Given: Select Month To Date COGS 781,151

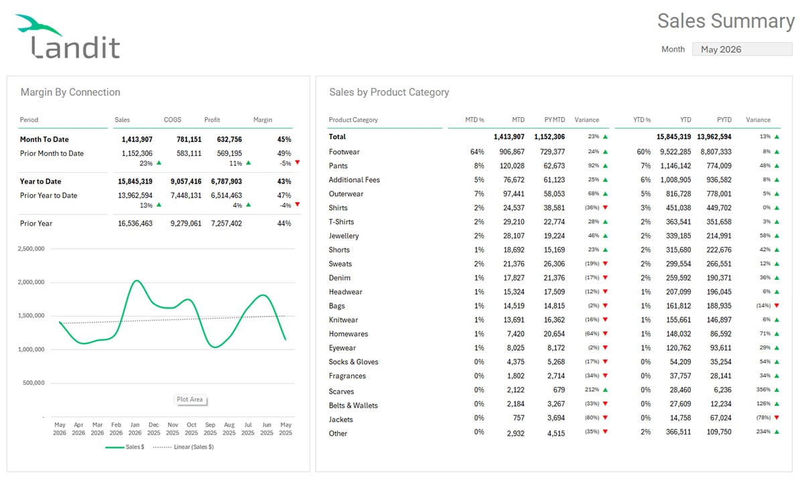Looking at the screenshot, I should click(188, 139).
